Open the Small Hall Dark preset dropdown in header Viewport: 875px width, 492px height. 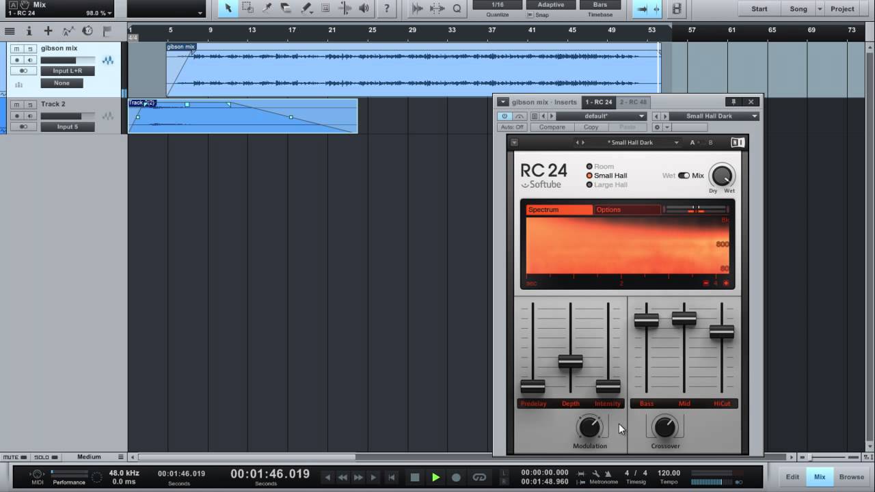point(714,116)
